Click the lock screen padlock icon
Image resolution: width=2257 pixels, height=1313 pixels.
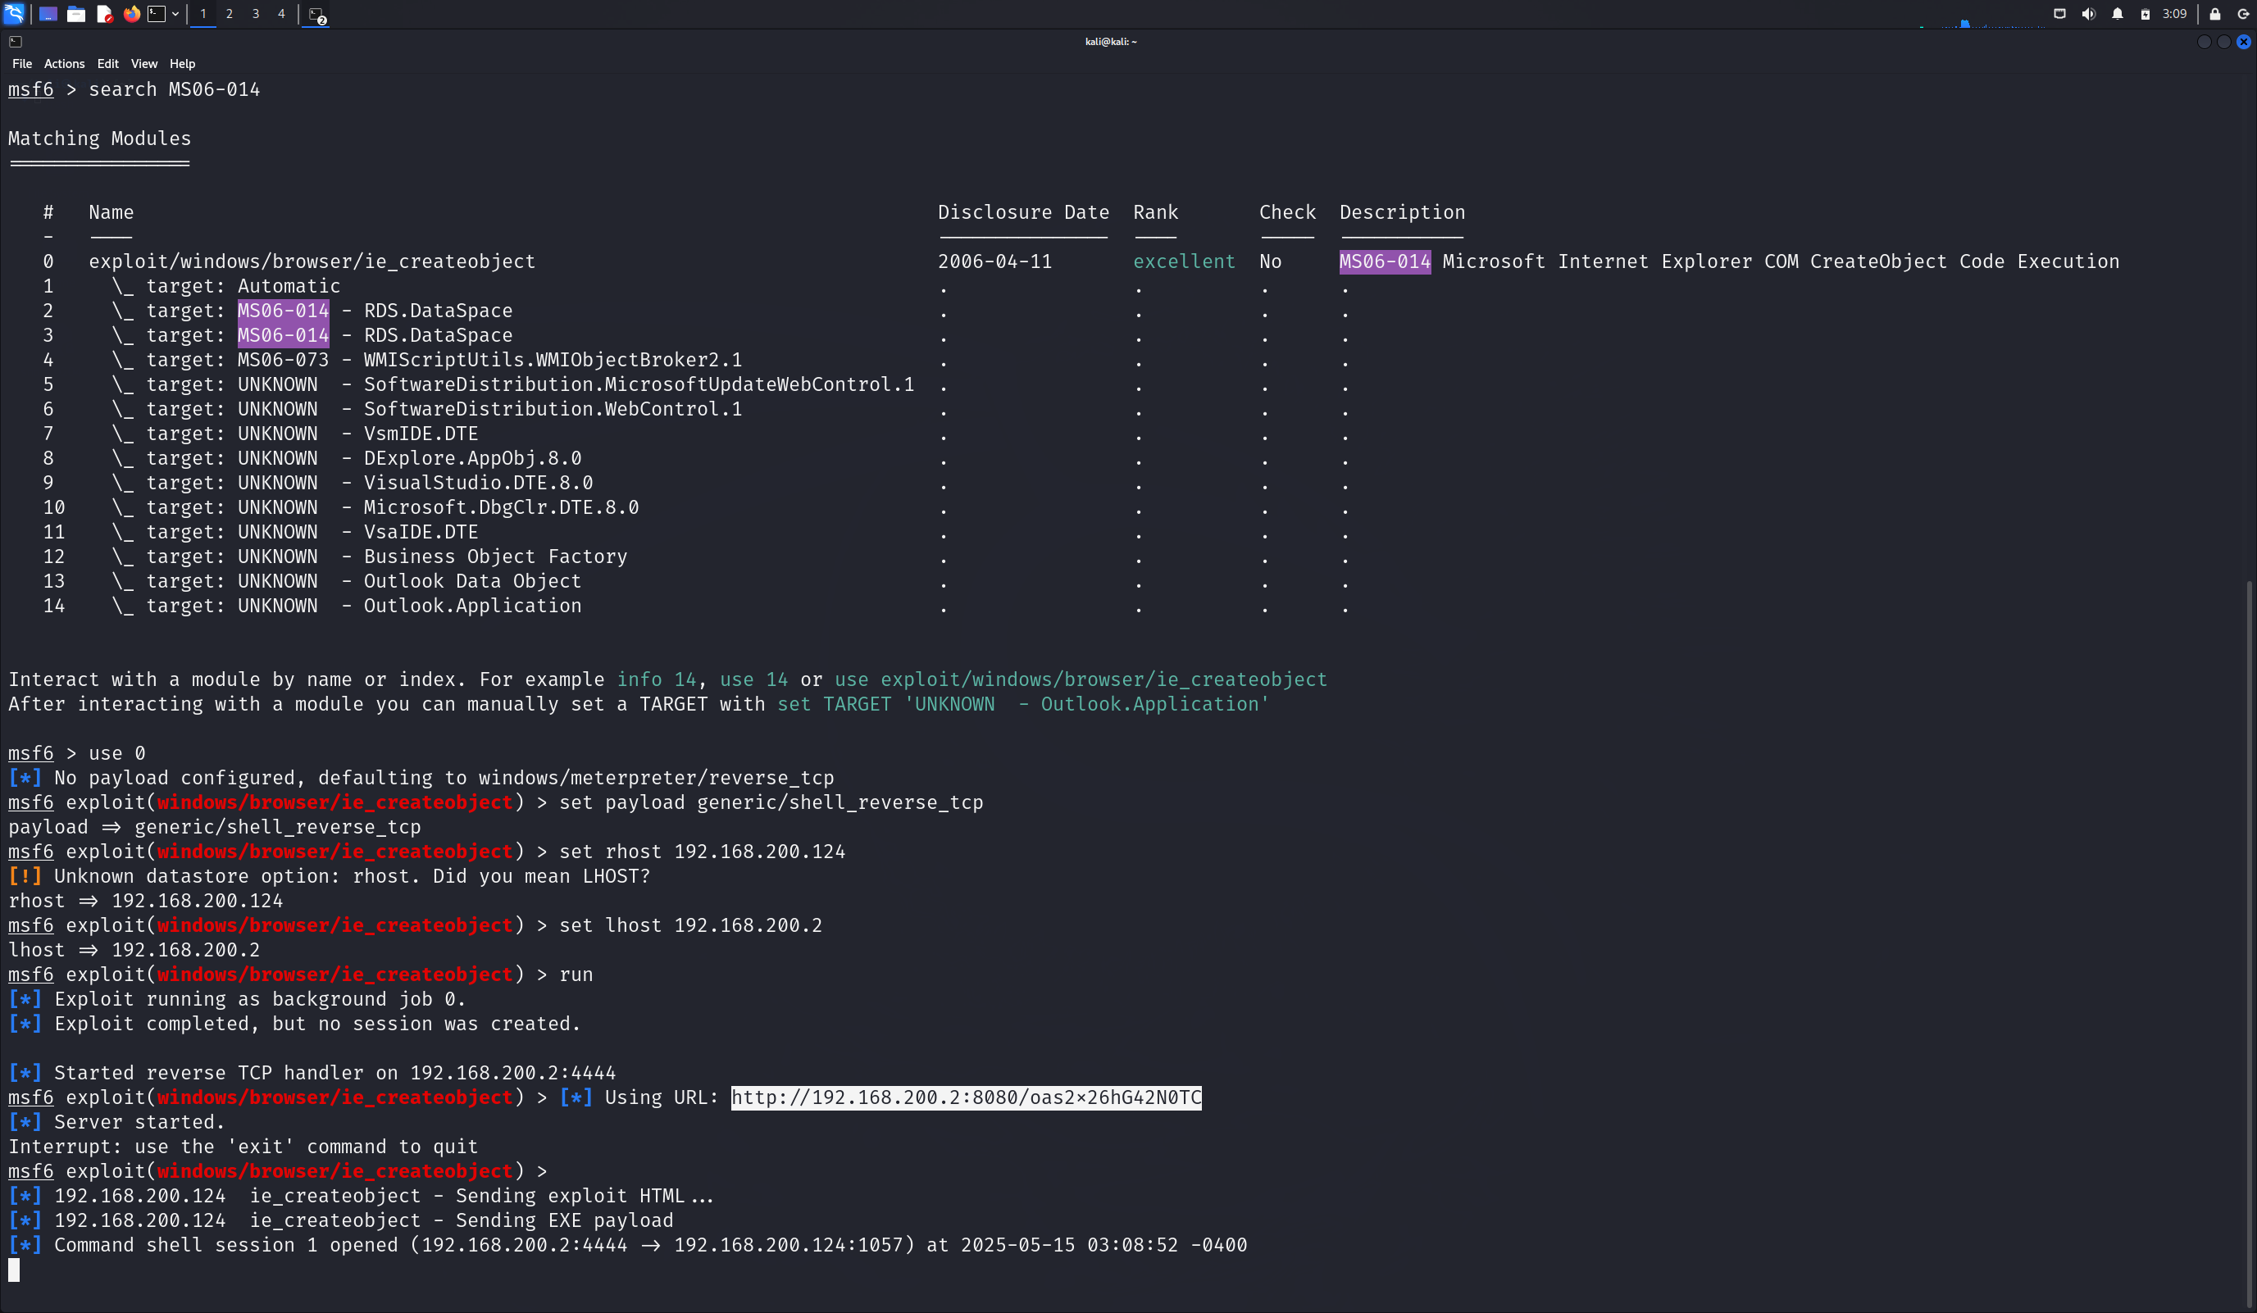point(2214,13)
